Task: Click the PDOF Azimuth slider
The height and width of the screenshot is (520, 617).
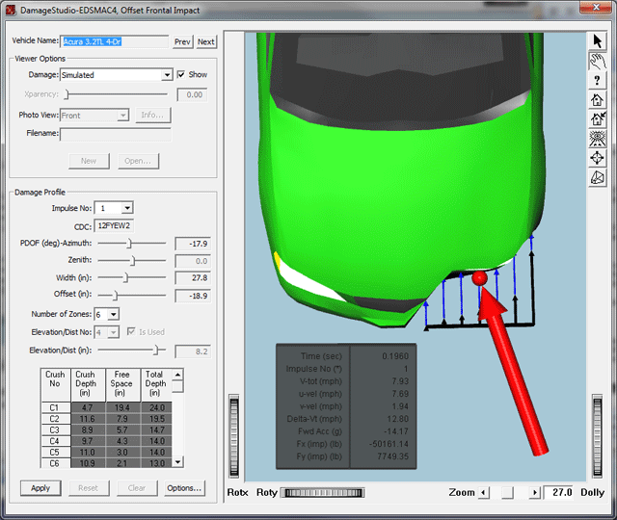Action: (x=129, y=244)
